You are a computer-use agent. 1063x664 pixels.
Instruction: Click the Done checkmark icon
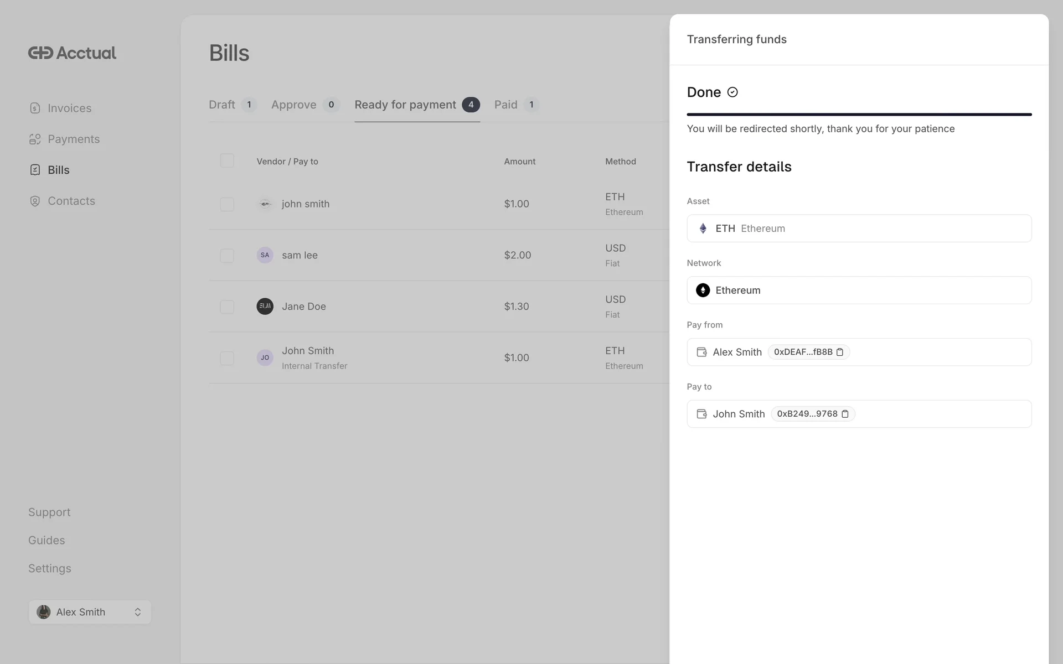pyautogui.click(x=732, y=92)
